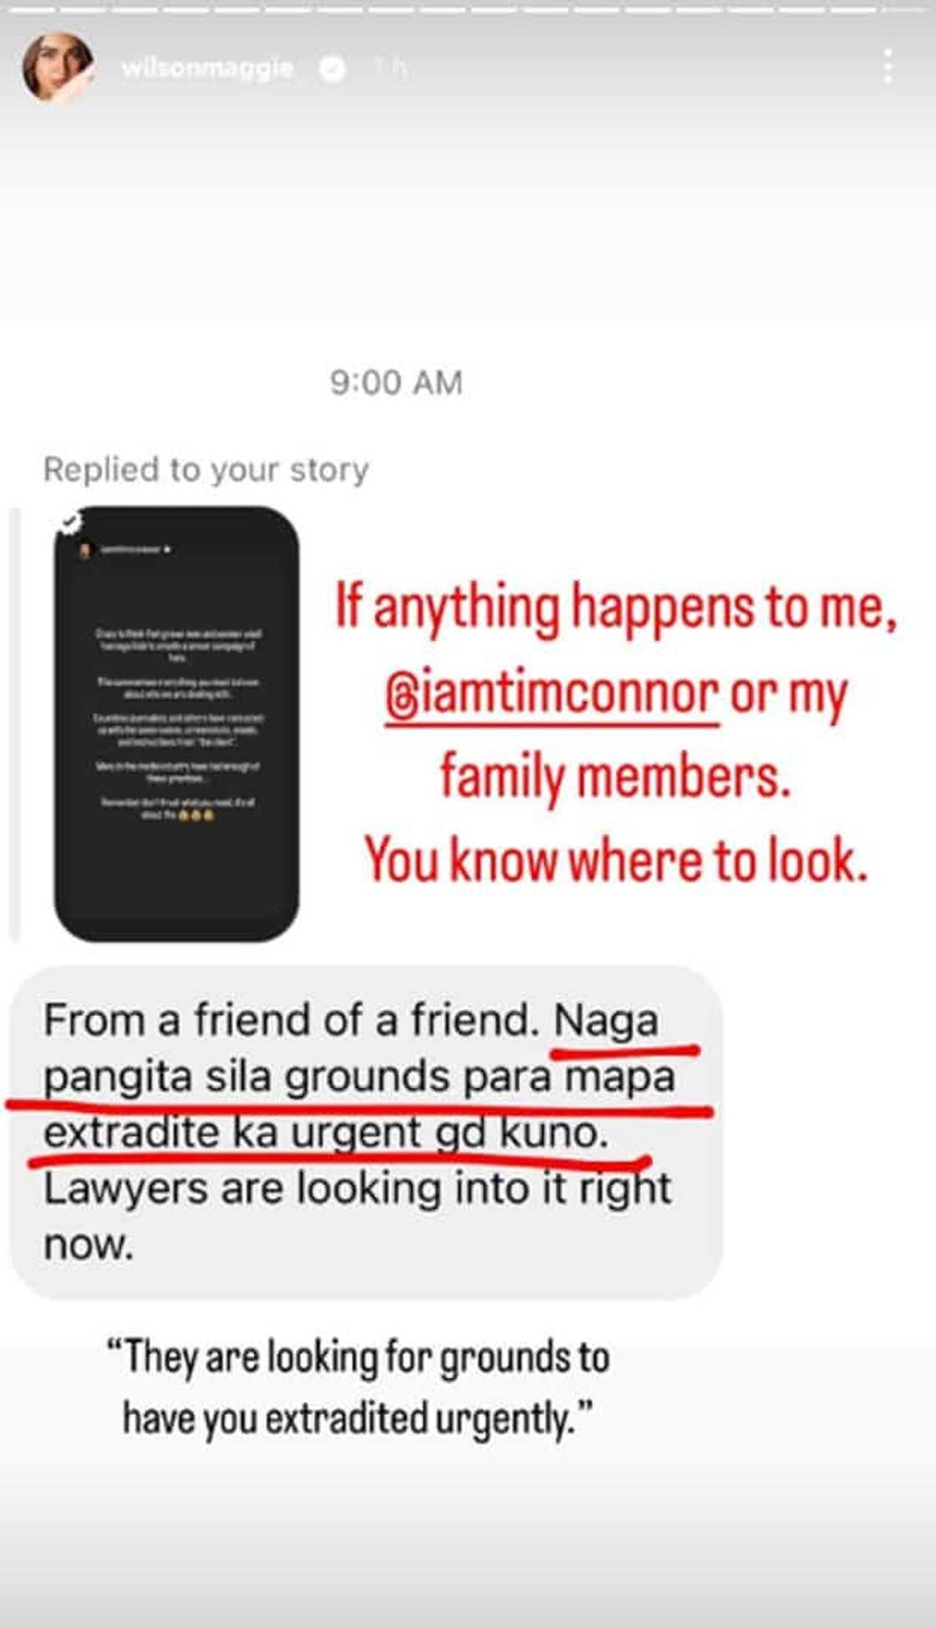Open the @iamtimconnor mention link
Image resolution: width=936 pixels, height=1627 pixels.
pyautogui.click(x=552, y=695)
